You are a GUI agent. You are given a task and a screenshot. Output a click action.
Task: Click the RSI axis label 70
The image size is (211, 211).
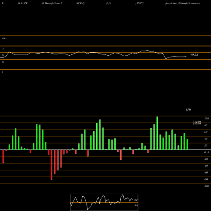(3, 49)
